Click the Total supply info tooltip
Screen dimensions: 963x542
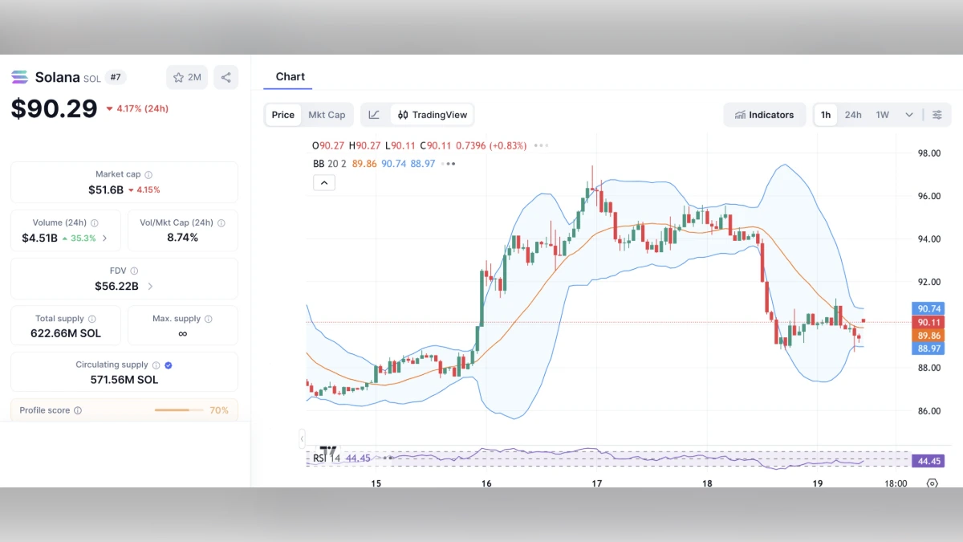pyautogui.click(x=90, y=318)
